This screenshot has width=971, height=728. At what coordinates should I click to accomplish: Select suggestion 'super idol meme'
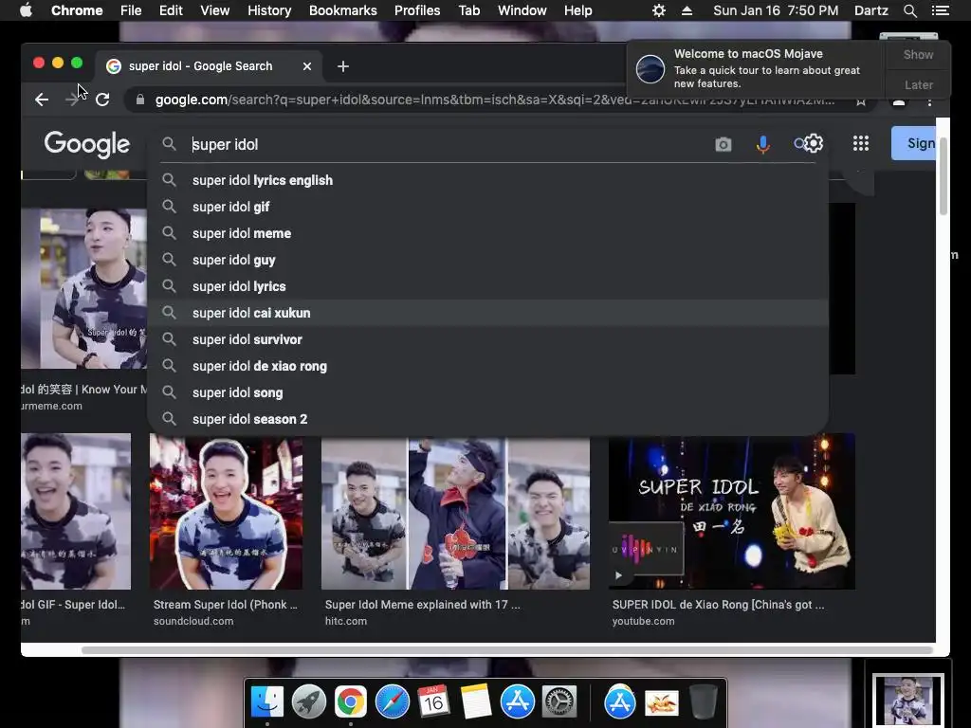point(488,233)
